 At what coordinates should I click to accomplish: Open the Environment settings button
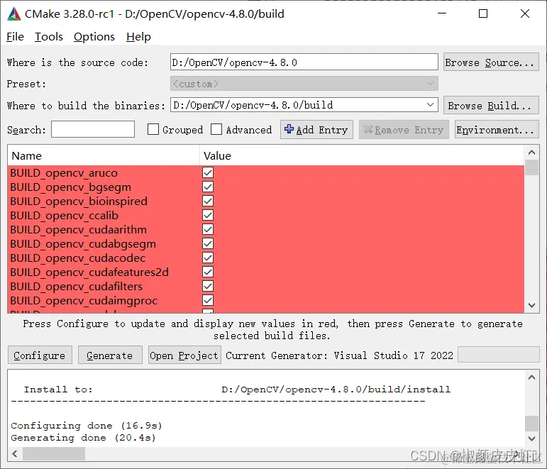[x=497, y=130]
